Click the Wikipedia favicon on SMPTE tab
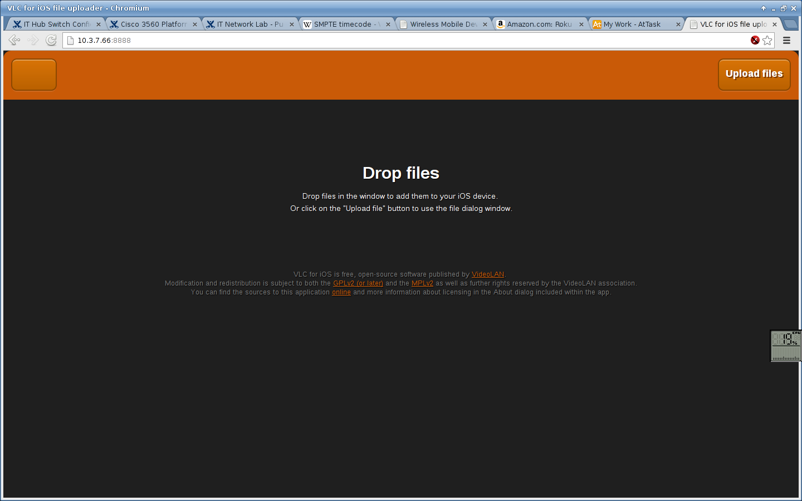 point(307,24)
